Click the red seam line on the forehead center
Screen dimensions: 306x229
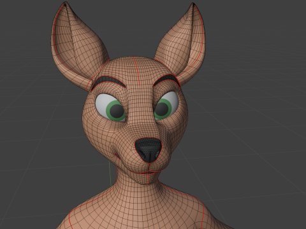click(x=136, y=70)
